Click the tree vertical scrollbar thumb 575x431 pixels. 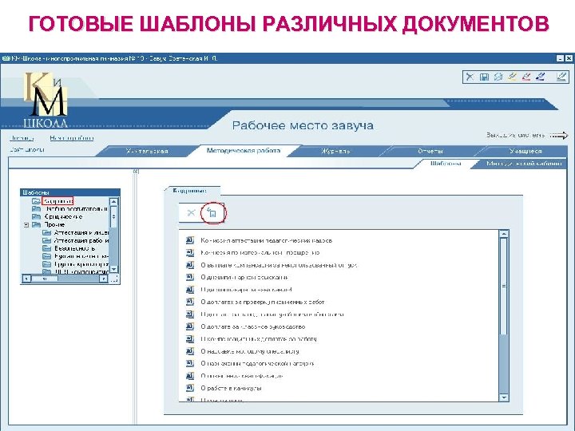[x=113, y=216]
